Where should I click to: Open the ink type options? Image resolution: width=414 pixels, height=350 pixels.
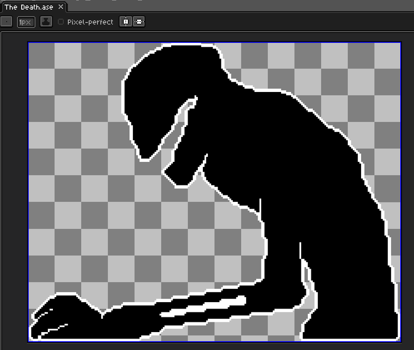46,22
